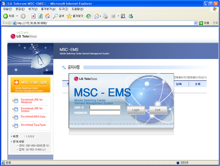
Task: Open the 보기(V) menu
Action: point(33,9)
